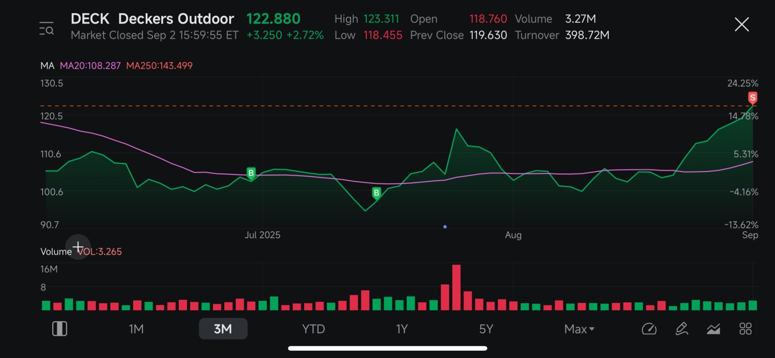Tap the Low value 118.455
775x358 pixels.
383,35
